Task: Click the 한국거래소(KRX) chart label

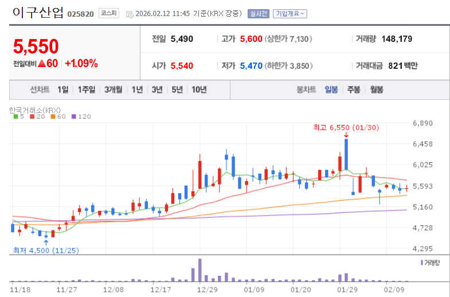Action: point(35,110)
